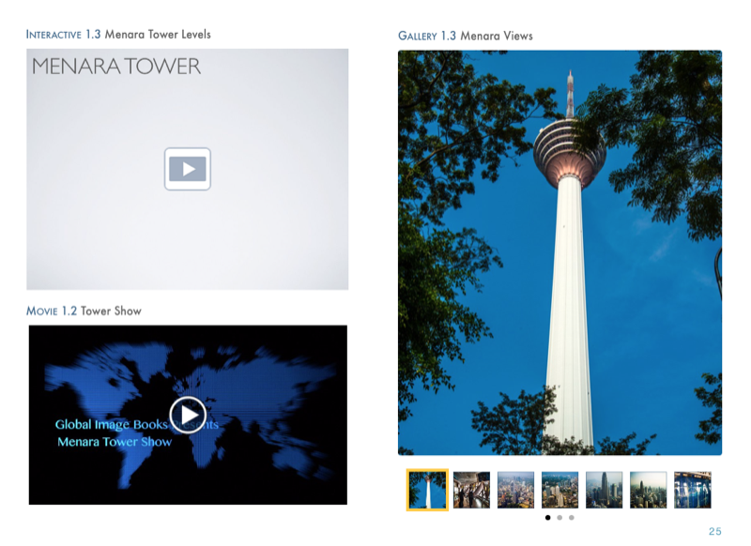Open the sixth gallery thumbnail
This screenshot has width=751, height=546.
click(x=648, y=490)
